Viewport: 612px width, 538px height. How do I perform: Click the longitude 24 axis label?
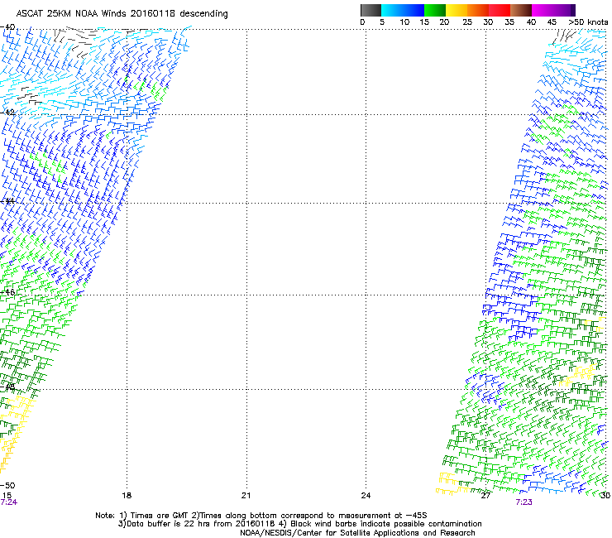coord(366,496)
